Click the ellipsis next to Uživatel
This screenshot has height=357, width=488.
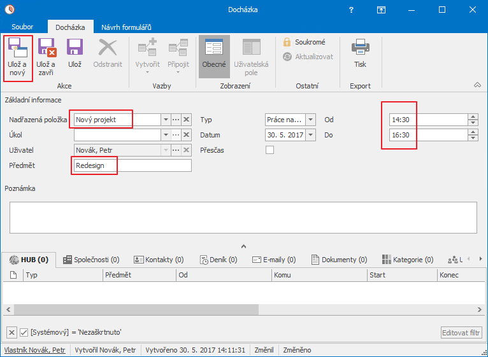(176, 150)
